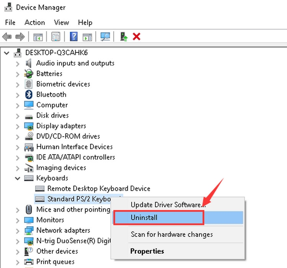Open the File menu
287x268 pixels.
pos(10,22)
